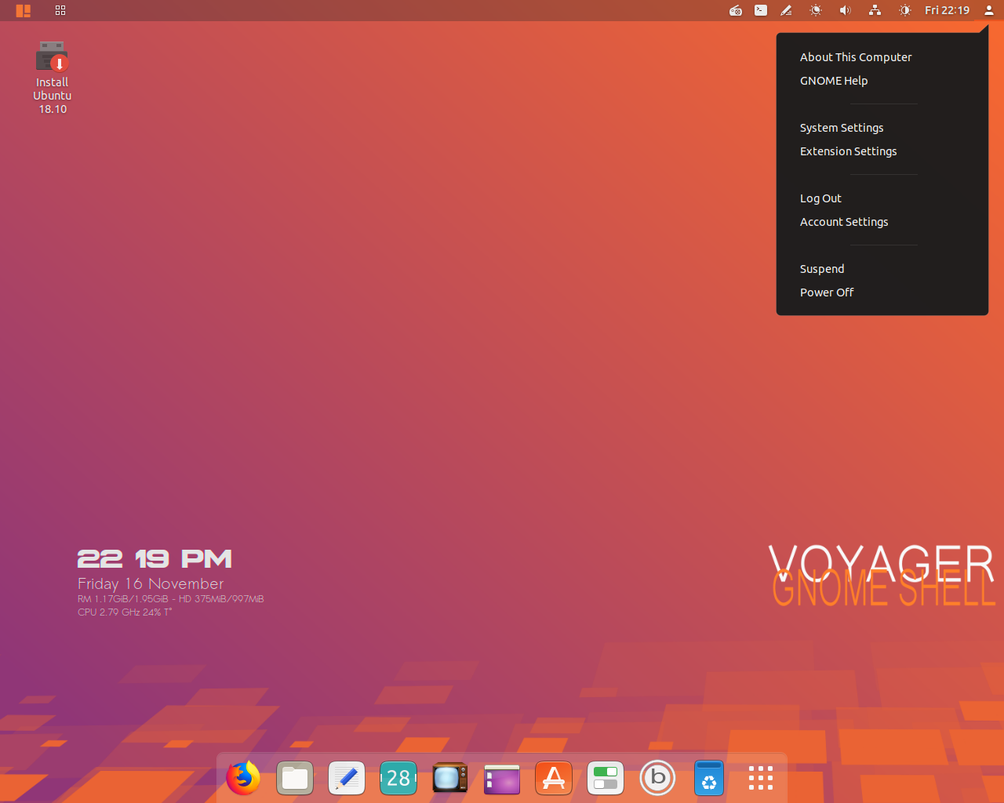Click the radio icon in top panel

pos(736,10)
